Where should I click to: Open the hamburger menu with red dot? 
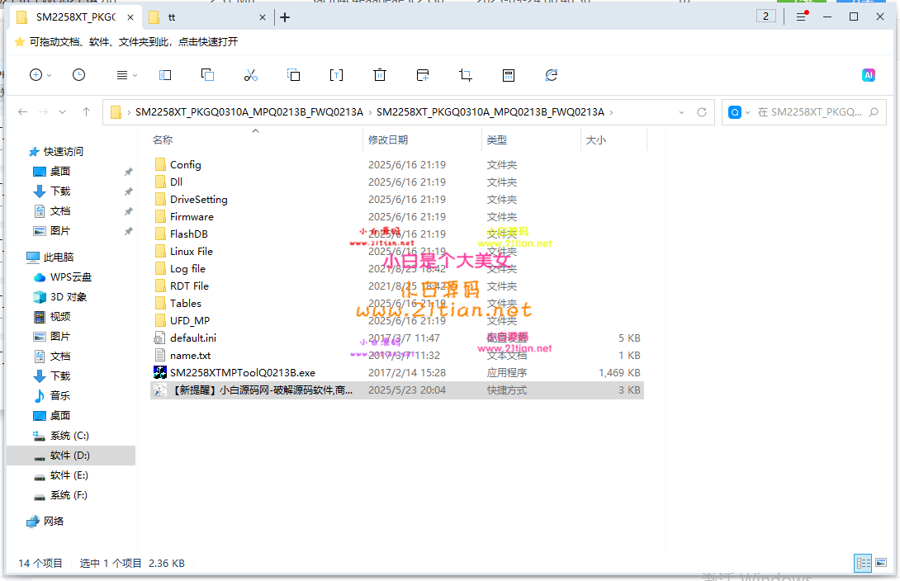pos(801,17)
